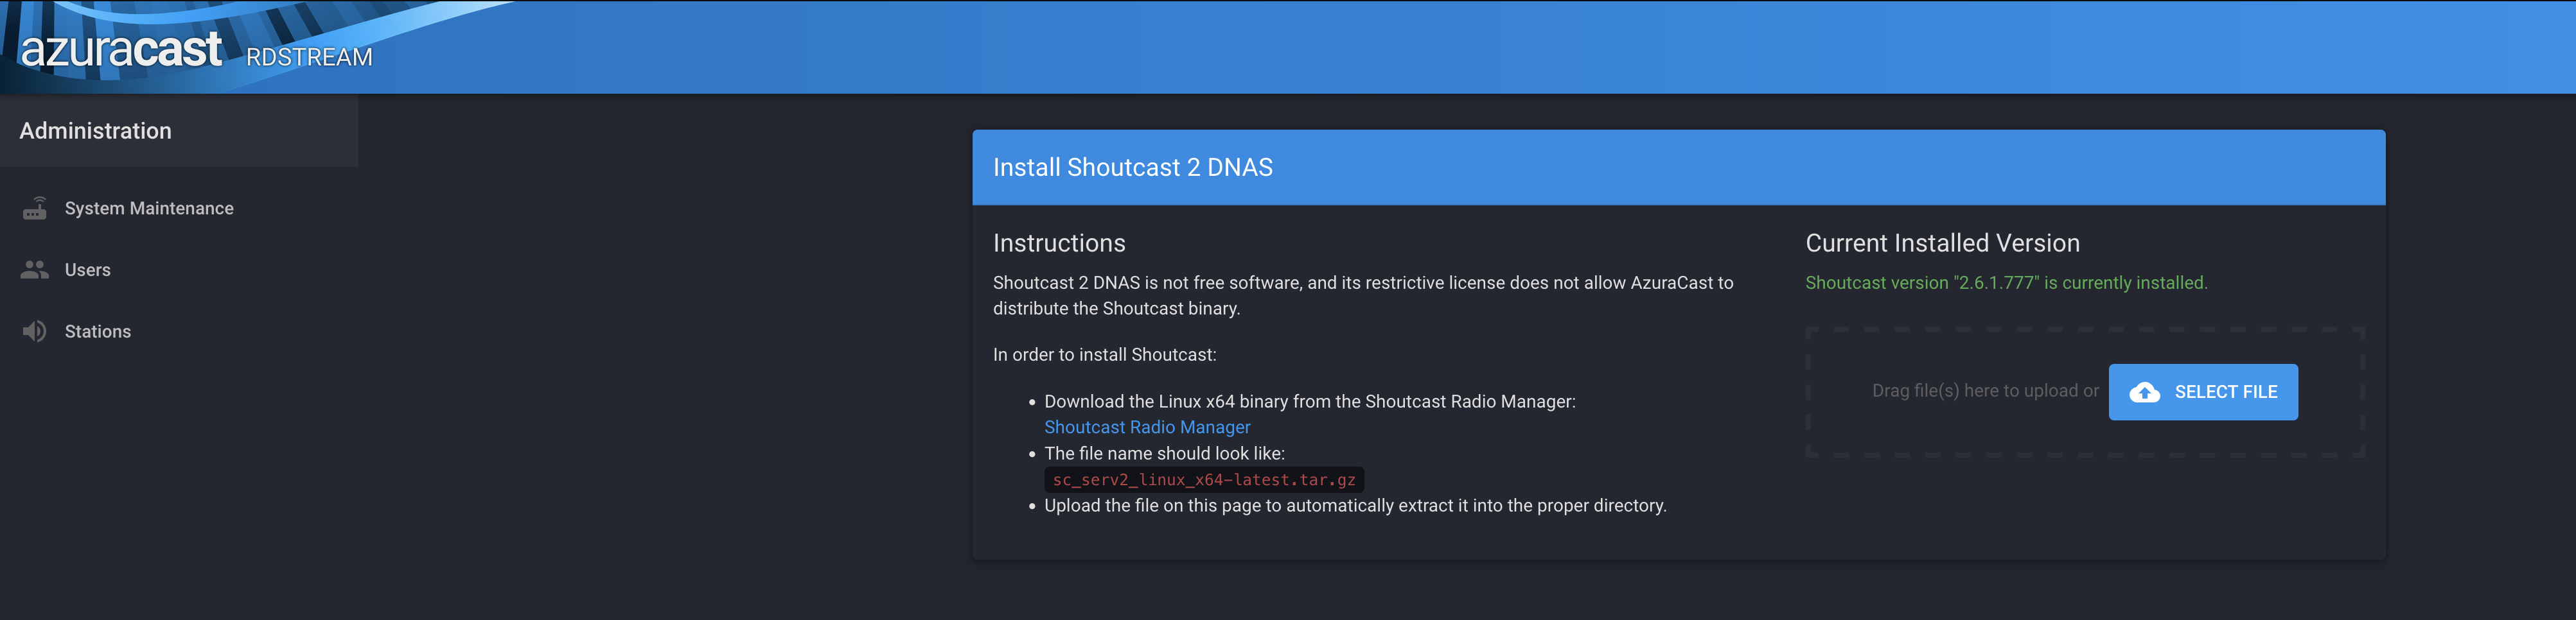Screen dimensions: 2576x620
Task: Click the System Maintenance sidebar icon
Action: point(35,208)
